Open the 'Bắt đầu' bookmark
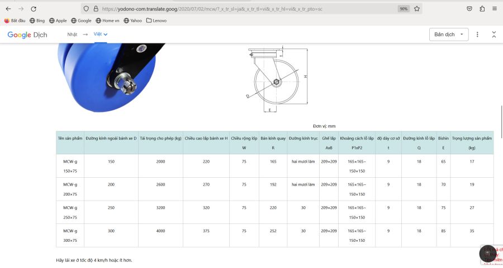 click(x=15, y=21)
